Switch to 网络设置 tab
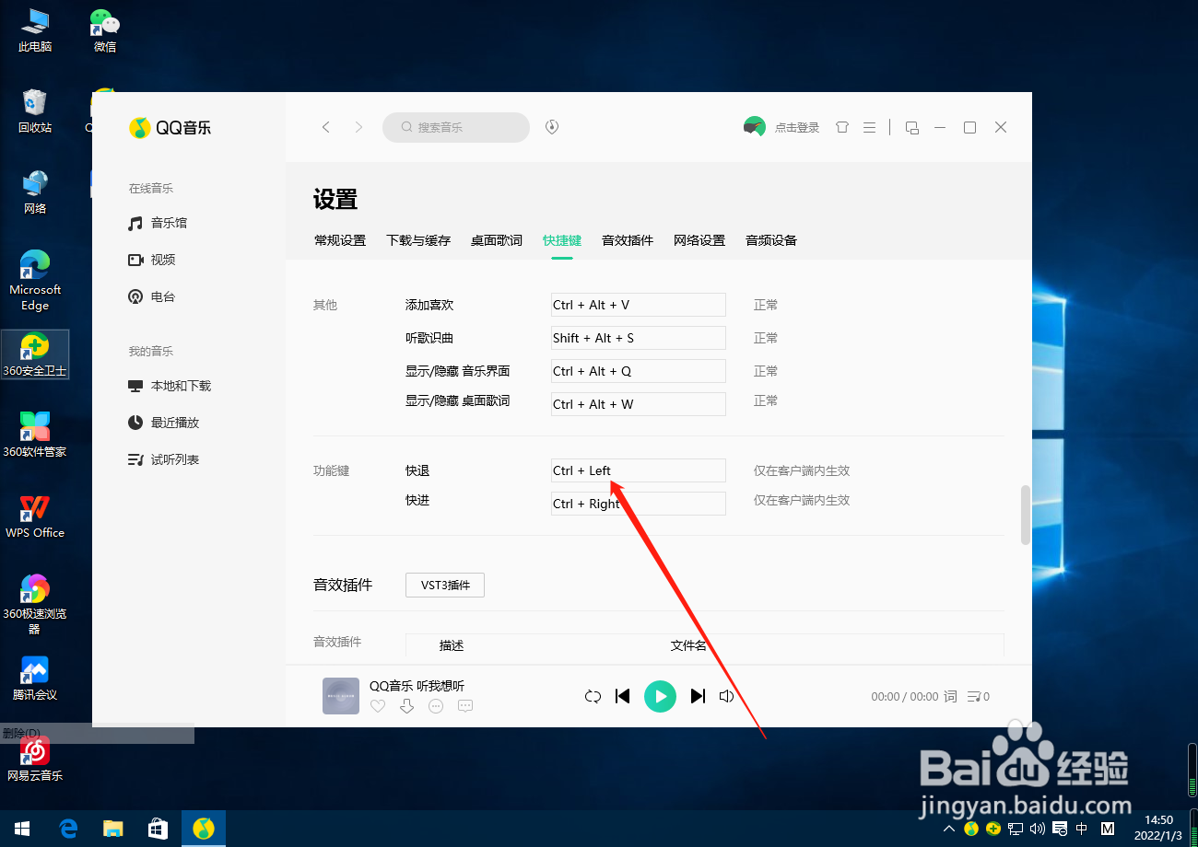Screen dimensions: 1198x847 [699, 240]
